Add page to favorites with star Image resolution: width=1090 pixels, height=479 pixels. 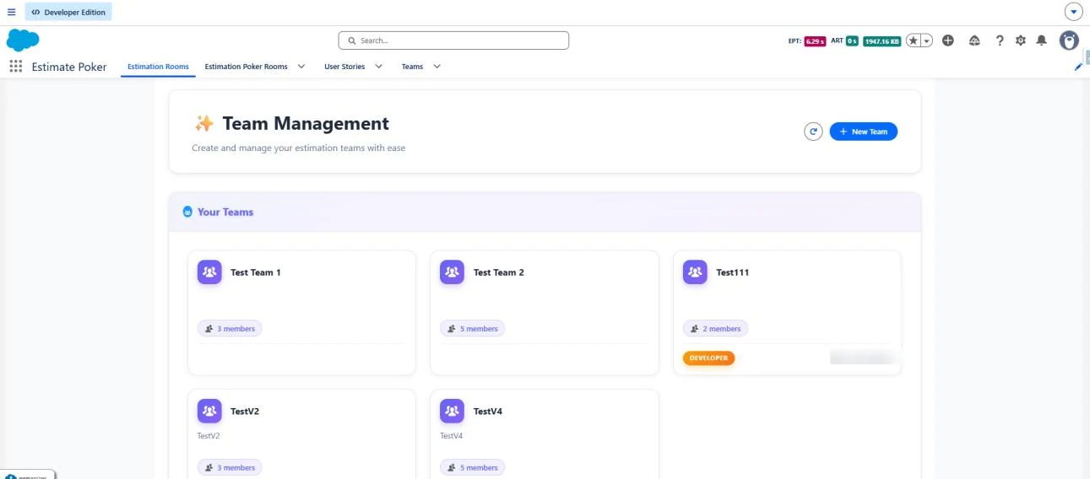914,40
